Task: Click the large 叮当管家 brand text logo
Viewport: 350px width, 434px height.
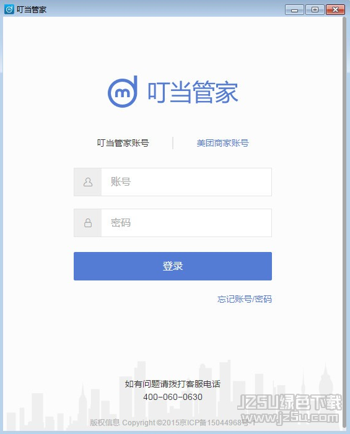Action: 193,92
